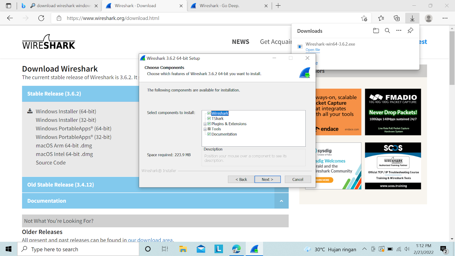Open the FMADIO packet capture ad
Viewport: 455px width, 256px height.
(x=393, y=112)
